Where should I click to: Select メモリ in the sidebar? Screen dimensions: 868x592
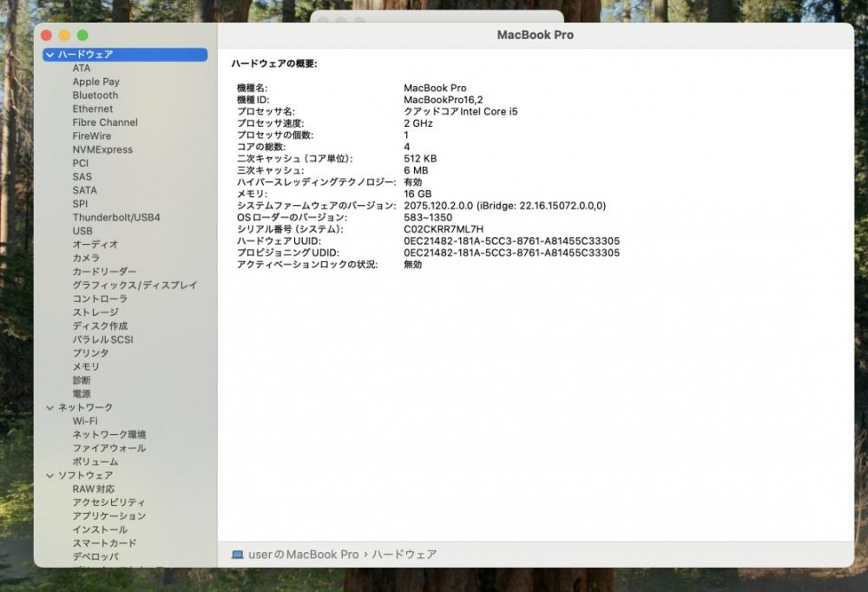coord(86,366)
